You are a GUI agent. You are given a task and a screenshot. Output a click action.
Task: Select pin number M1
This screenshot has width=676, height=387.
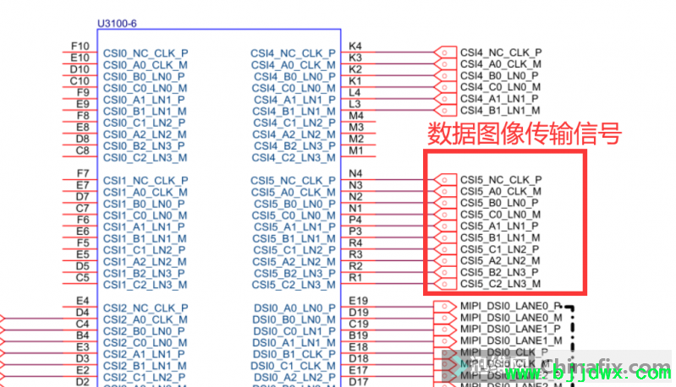pos(356,150)
